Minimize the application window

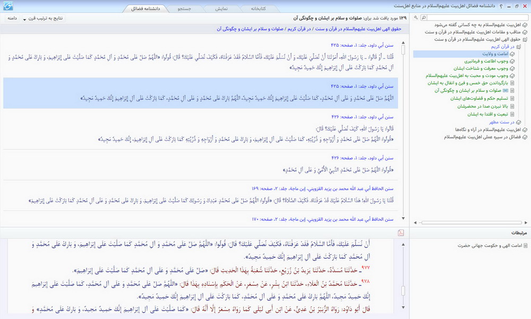click(509, 6)
